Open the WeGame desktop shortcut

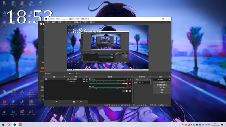pyautogui.click(x=22, y=93)
